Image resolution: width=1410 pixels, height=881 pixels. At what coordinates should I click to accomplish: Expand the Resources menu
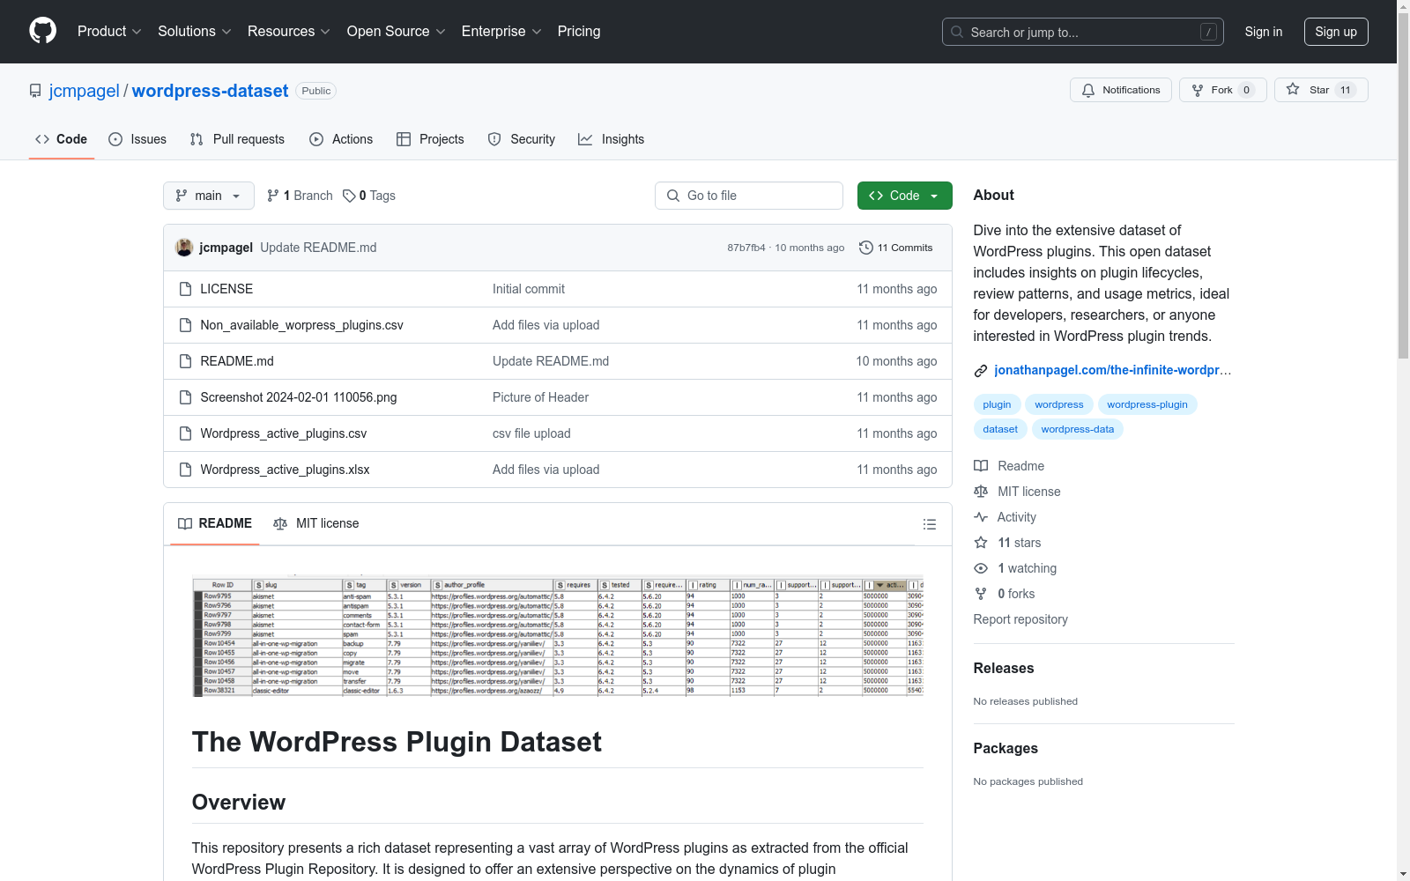[289, 32]
